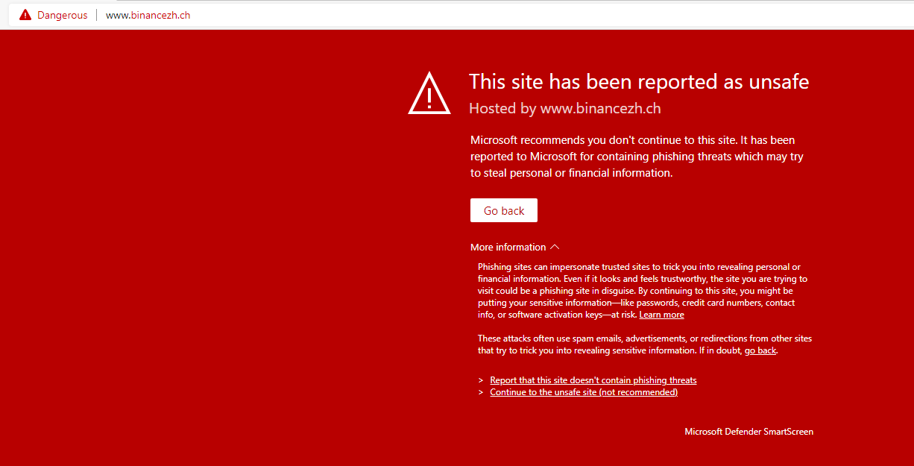Image resolution: width=914 pixels, height=466 pixels.
Task: Report that this site doesn't contain phishing threats
Action: pyautogui.click(x=593, y=380)
